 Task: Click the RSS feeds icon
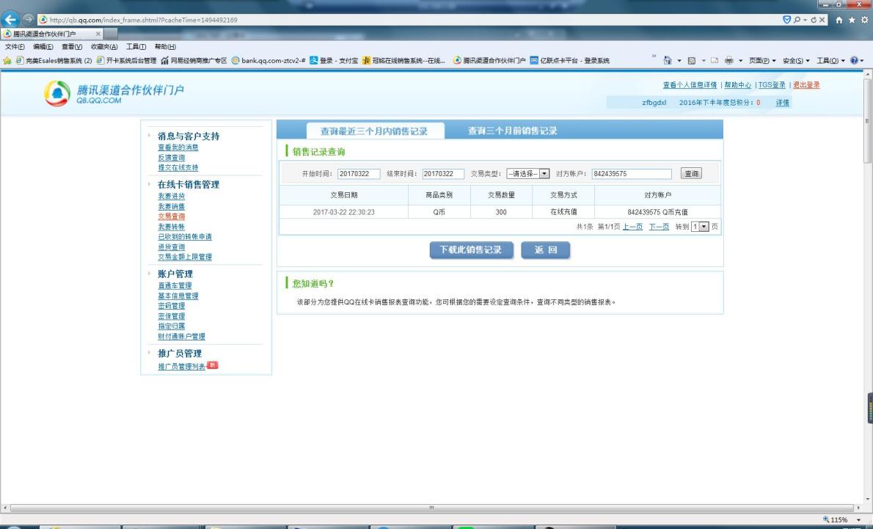tap(692, 60)
